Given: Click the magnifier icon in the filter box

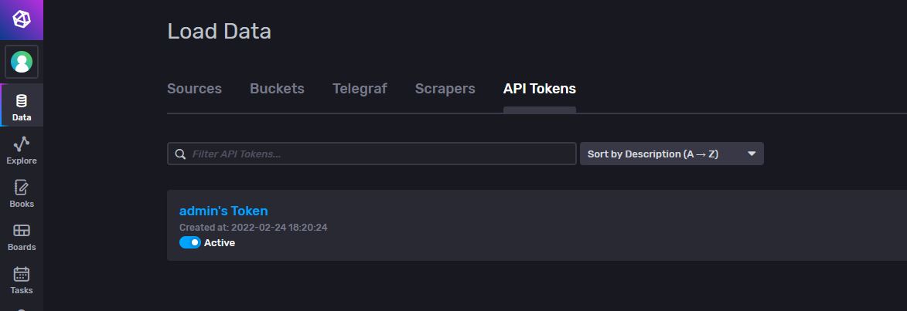Looking at the screenshot, I should point(180,154).
